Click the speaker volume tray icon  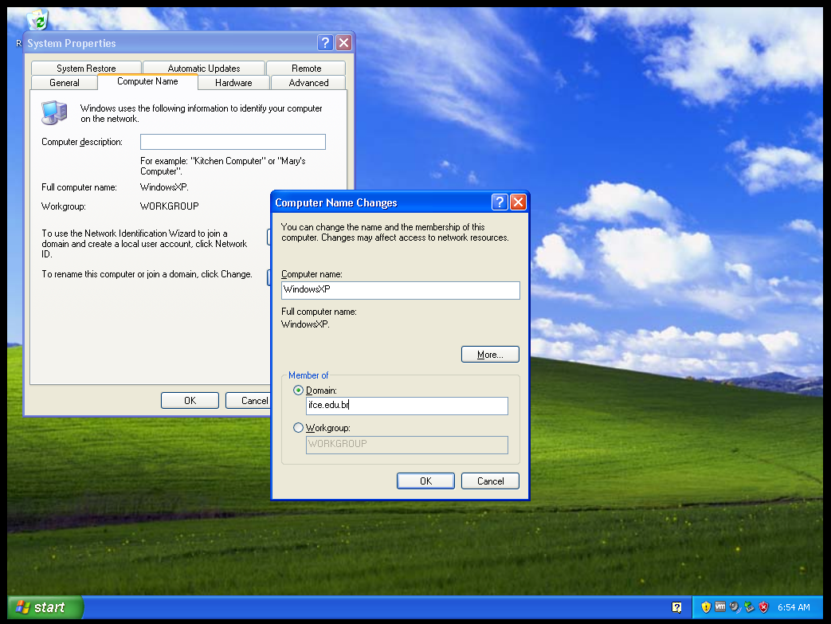734,607
